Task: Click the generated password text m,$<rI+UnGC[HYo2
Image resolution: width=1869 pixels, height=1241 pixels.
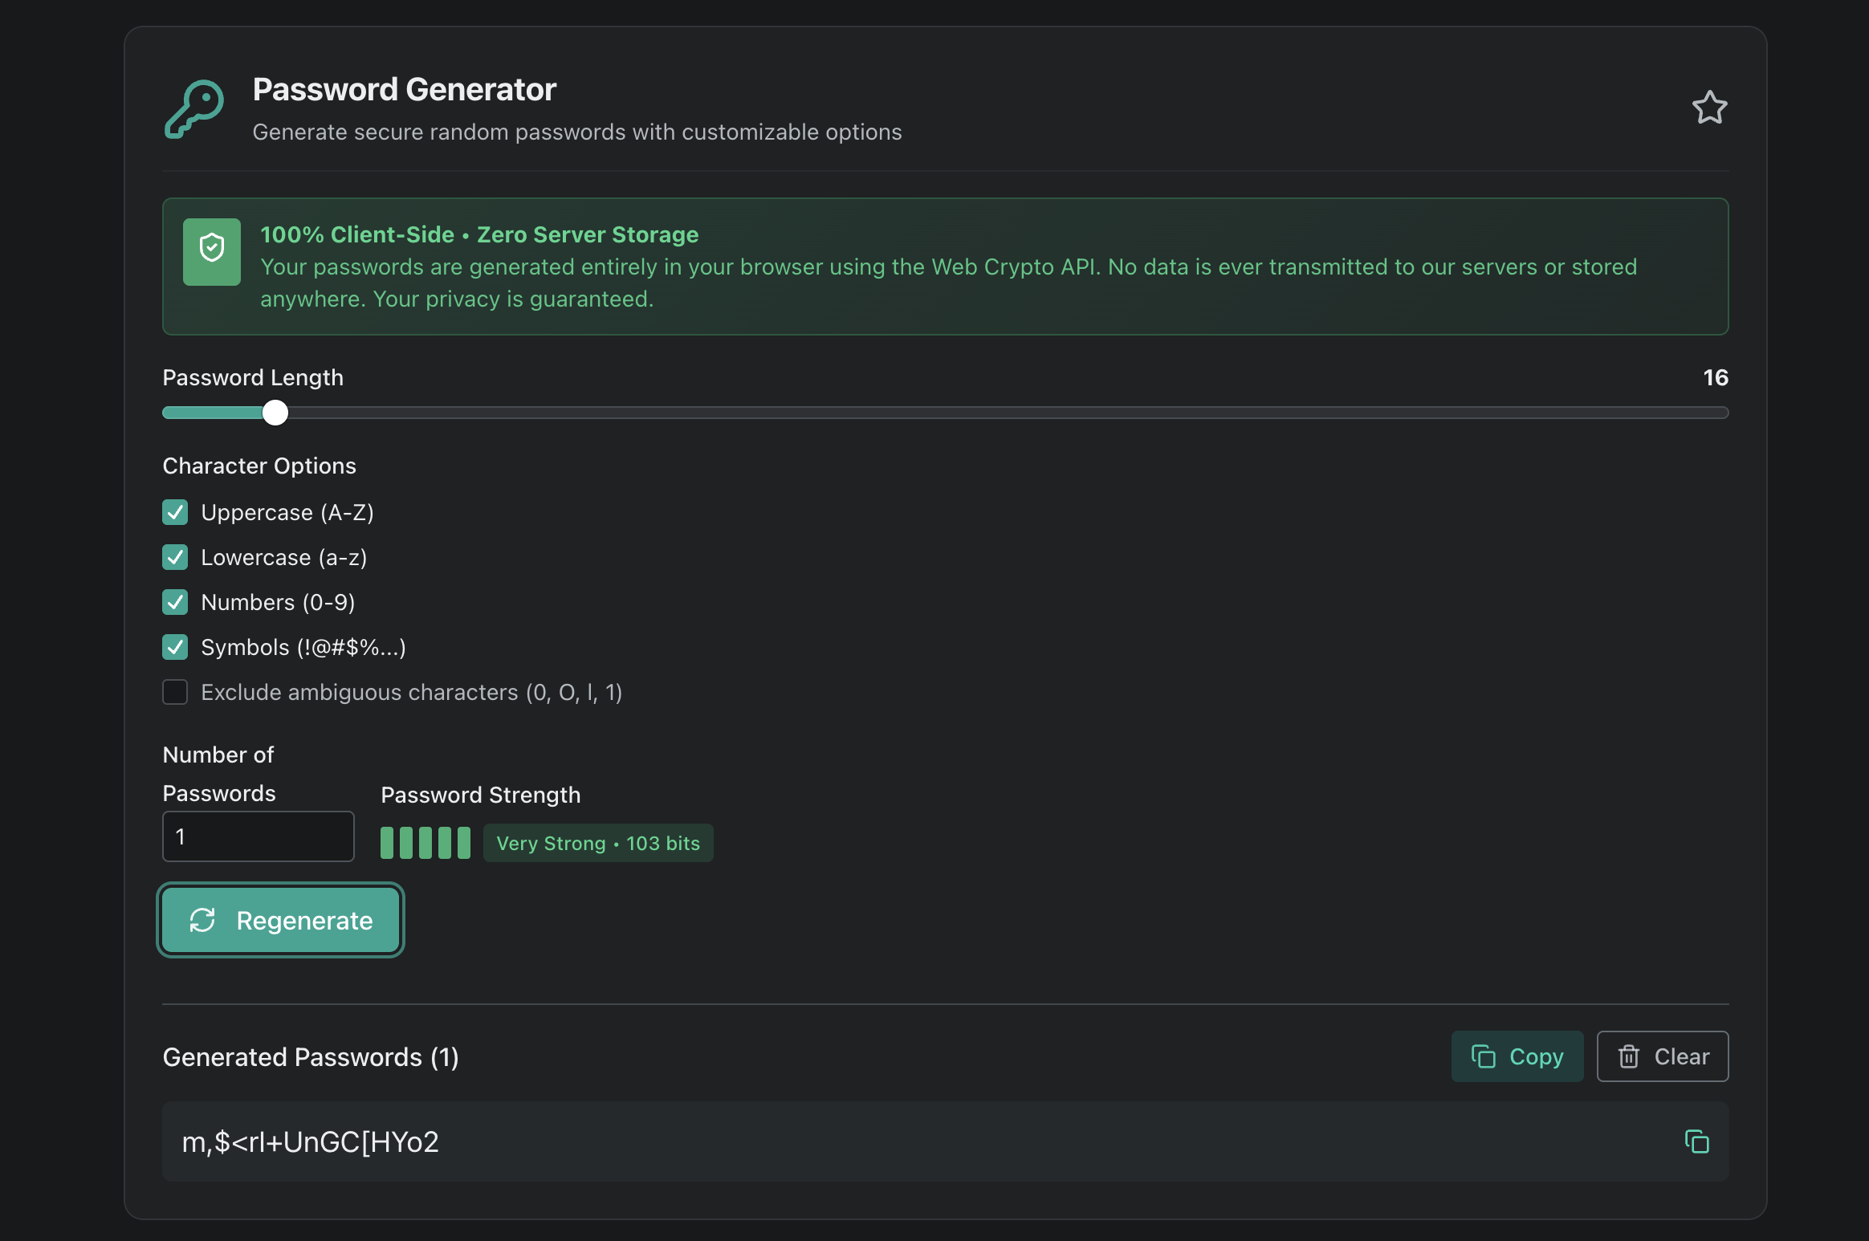Action: point(311,1141)
